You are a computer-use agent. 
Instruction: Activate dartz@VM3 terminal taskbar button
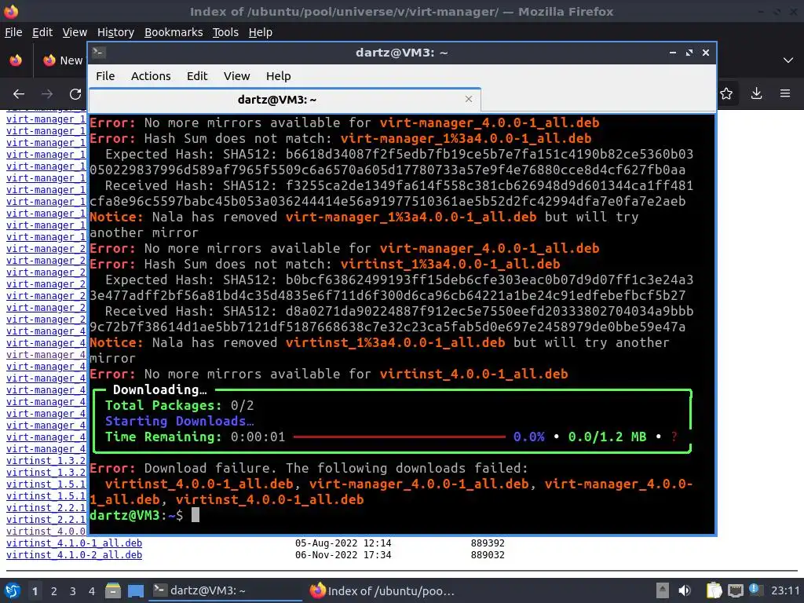pos(225,590)
